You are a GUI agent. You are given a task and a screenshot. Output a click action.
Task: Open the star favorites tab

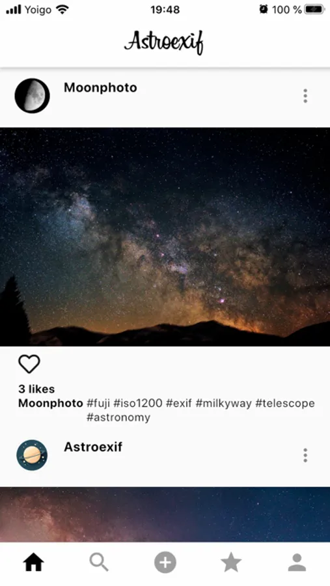pos(231,562)
